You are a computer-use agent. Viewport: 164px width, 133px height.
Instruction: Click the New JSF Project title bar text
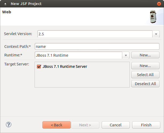click(x=26, y=4)
